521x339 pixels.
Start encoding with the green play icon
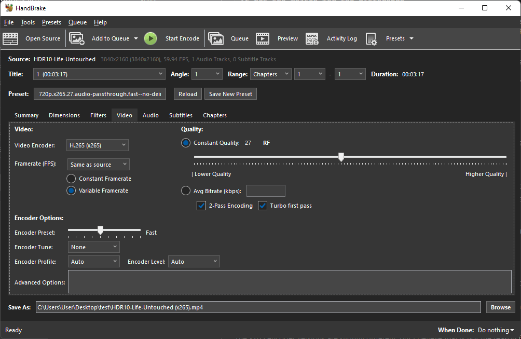coord(150,38)
